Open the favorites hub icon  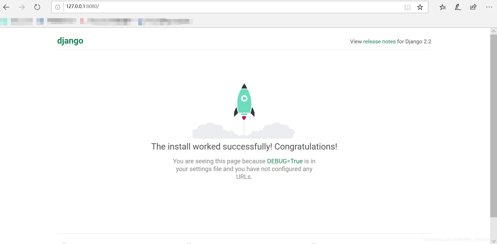tap(443, 7)
